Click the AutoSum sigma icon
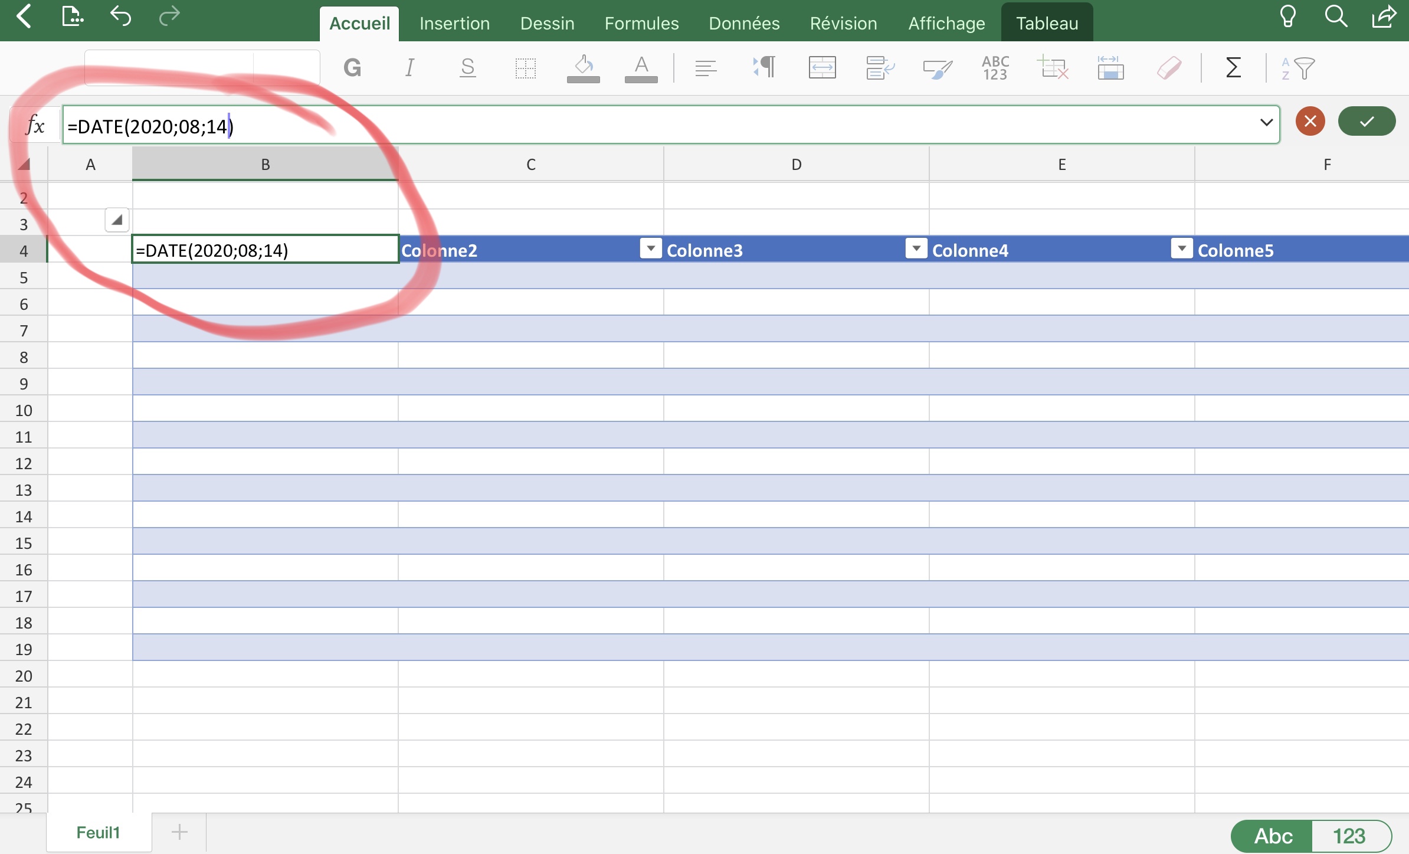The height and width of the screenshot is (854, 1409). tap(1233, 68)
